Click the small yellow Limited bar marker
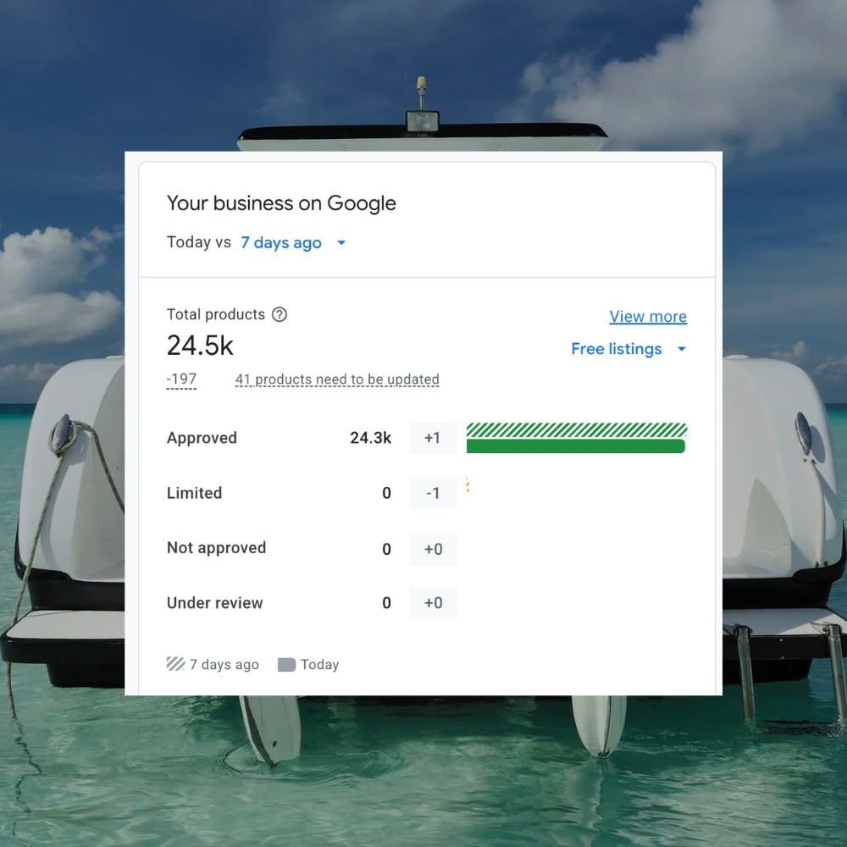The image size is (847, 847). (468, 485)
